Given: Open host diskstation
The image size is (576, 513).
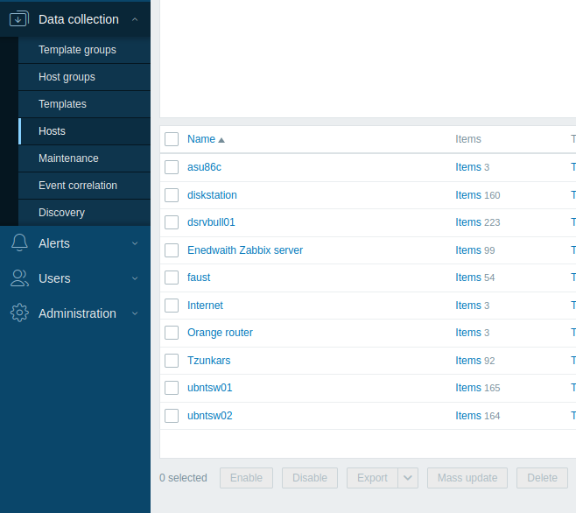Looking at the screenshot, I should 212,195.
